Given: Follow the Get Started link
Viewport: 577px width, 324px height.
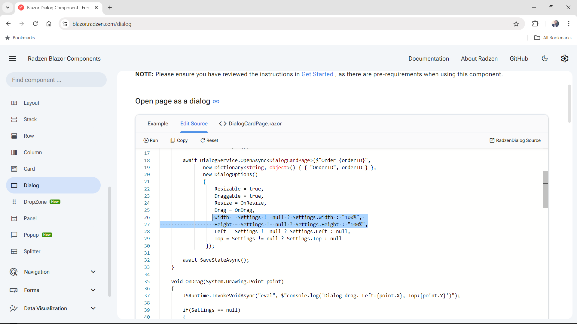Looking at the screenshot, I should [317, 74].
